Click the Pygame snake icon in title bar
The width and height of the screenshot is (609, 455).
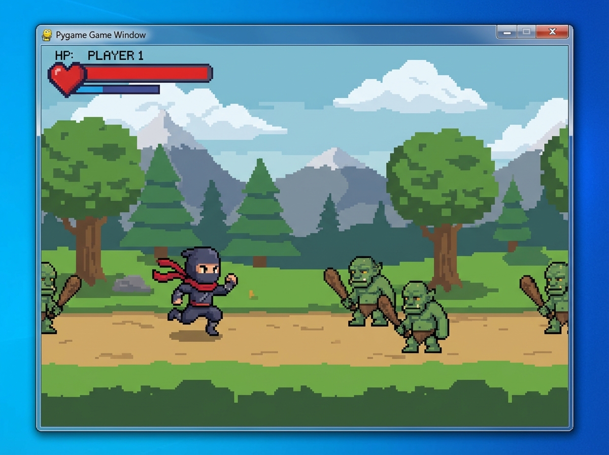[47, 35]
